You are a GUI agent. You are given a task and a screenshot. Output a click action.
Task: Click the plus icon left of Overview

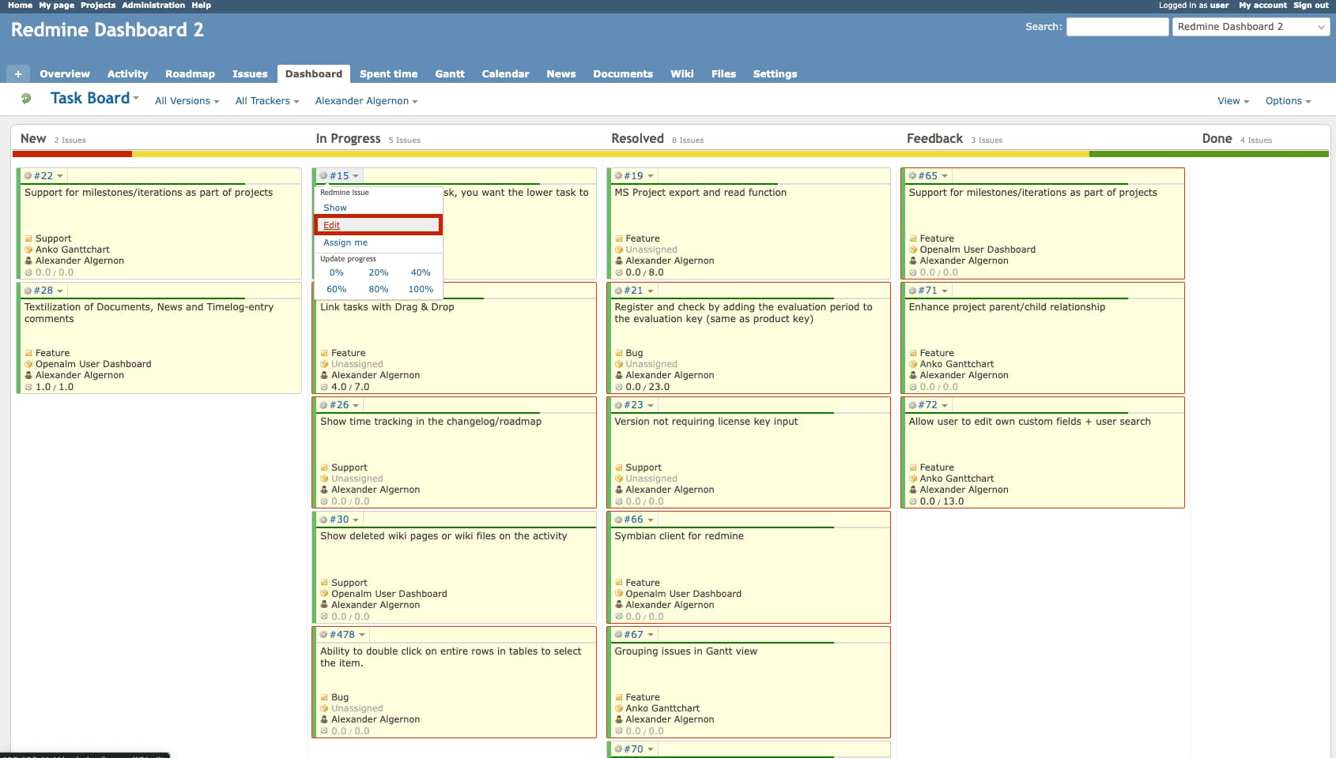point(17,74)
